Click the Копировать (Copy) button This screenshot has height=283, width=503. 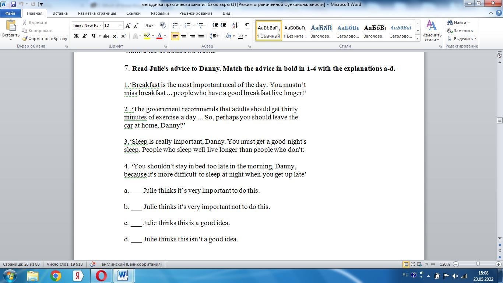[37, 31]
